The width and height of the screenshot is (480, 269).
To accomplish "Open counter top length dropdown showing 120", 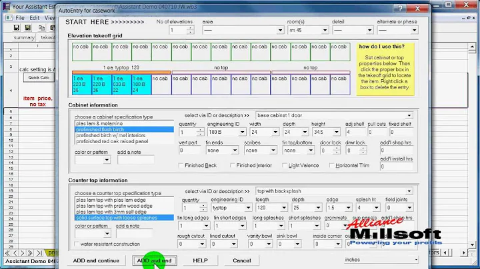I will coord(284,208).
